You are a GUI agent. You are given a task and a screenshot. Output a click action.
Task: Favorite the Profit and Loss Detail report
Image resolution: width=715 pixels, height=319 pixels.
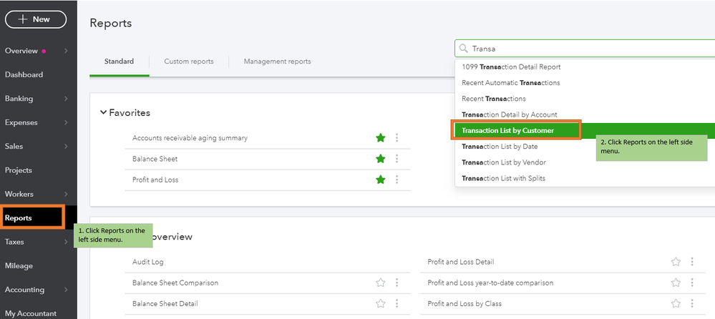coord(676,262)
